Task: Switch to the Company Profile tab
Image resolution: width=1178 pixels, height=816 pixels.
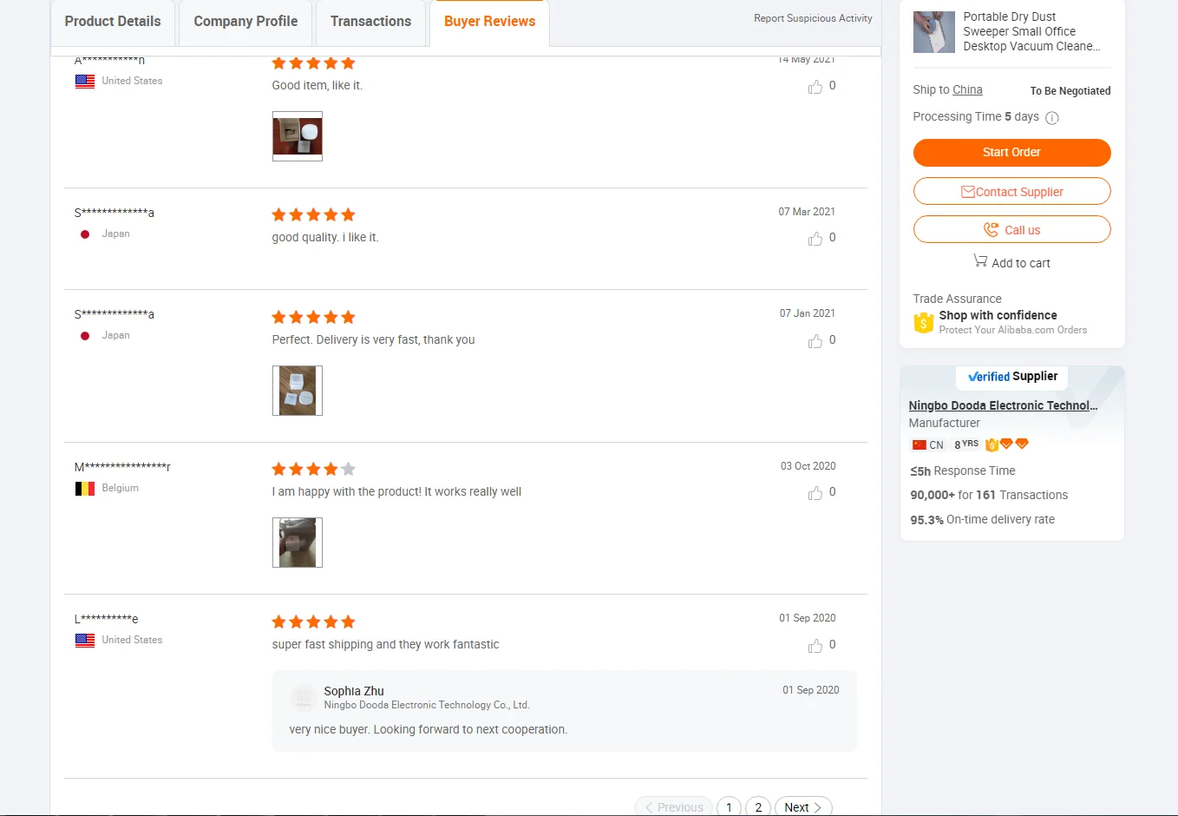Action: (x=245, y=22)
